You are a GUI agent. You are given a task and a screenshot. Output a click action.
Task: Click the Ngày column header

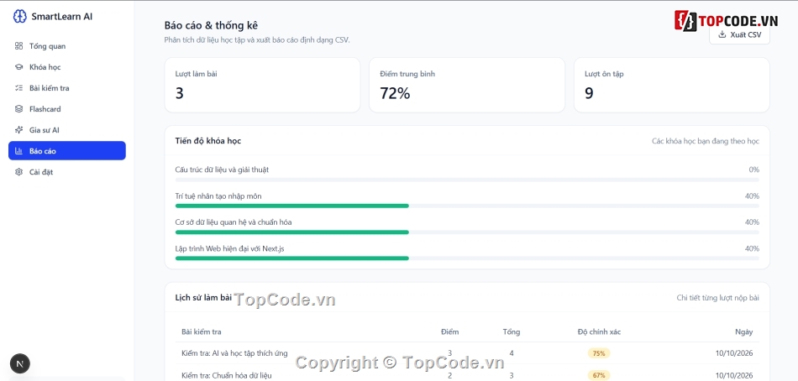pos(744,331)
